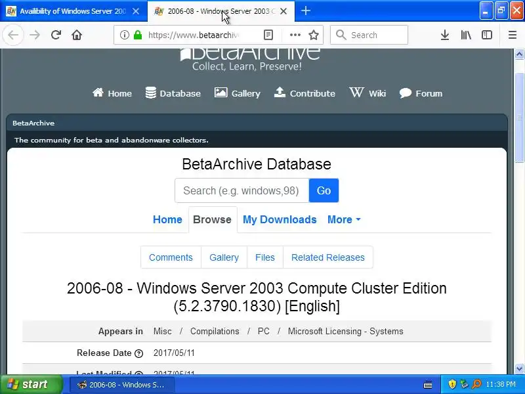Open the Firefox library icon
Viewport: 525px width, 394px height.
click(x=466, y=35)
